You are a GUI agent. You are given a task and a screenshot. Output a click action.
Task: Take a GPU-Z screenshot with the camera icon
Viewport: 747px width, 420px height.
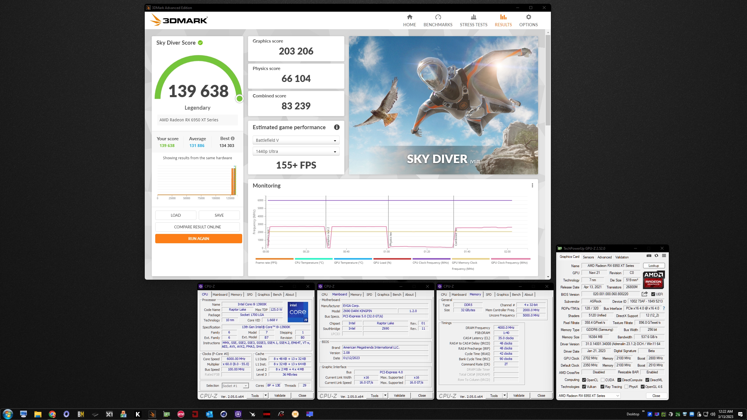(x=649, y=256)
